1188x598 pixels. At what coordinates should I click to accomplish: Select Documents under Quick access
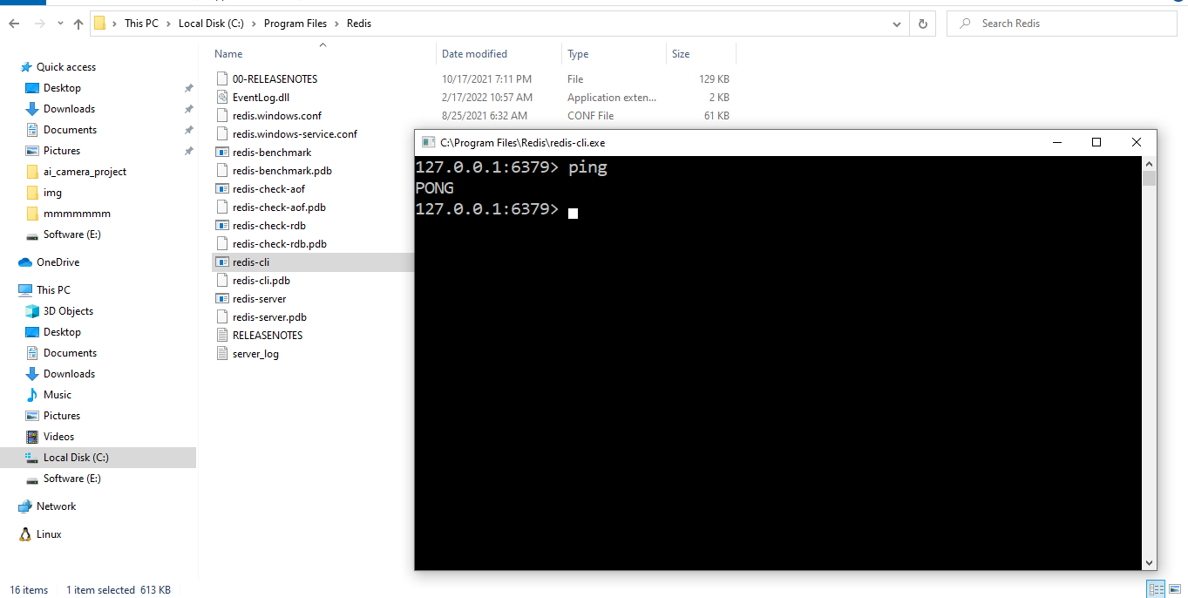point(70,130)
